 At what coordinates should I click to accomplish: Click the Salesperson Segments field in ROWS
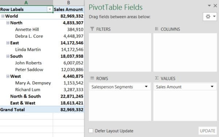(x=120, y=87)
